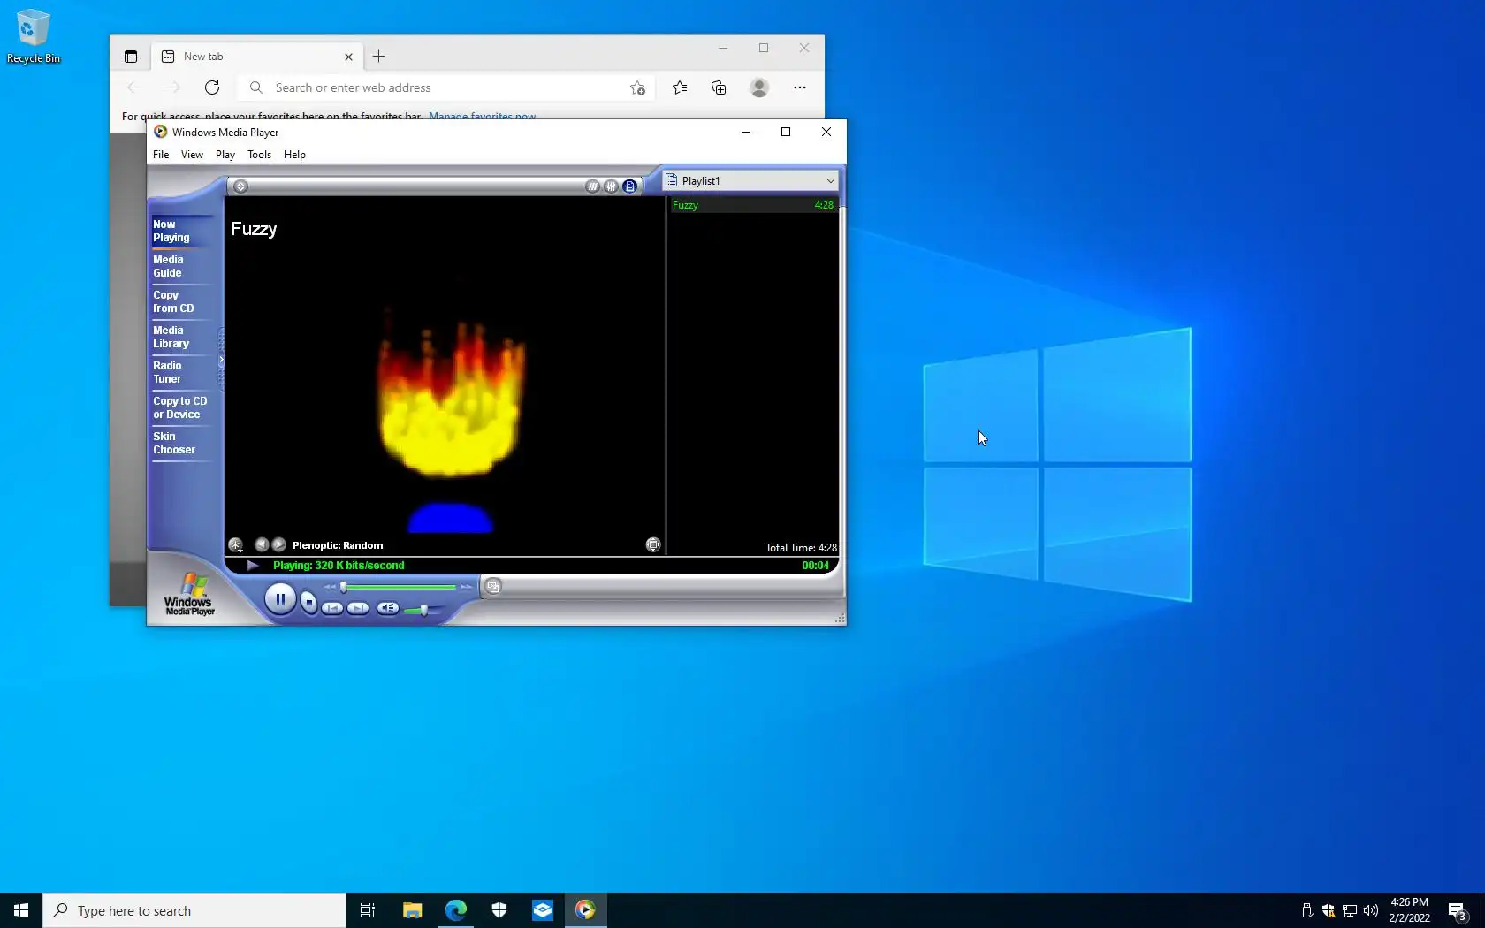Choose the next visualization
The image size is (1485, 928).
pos(279,544)
